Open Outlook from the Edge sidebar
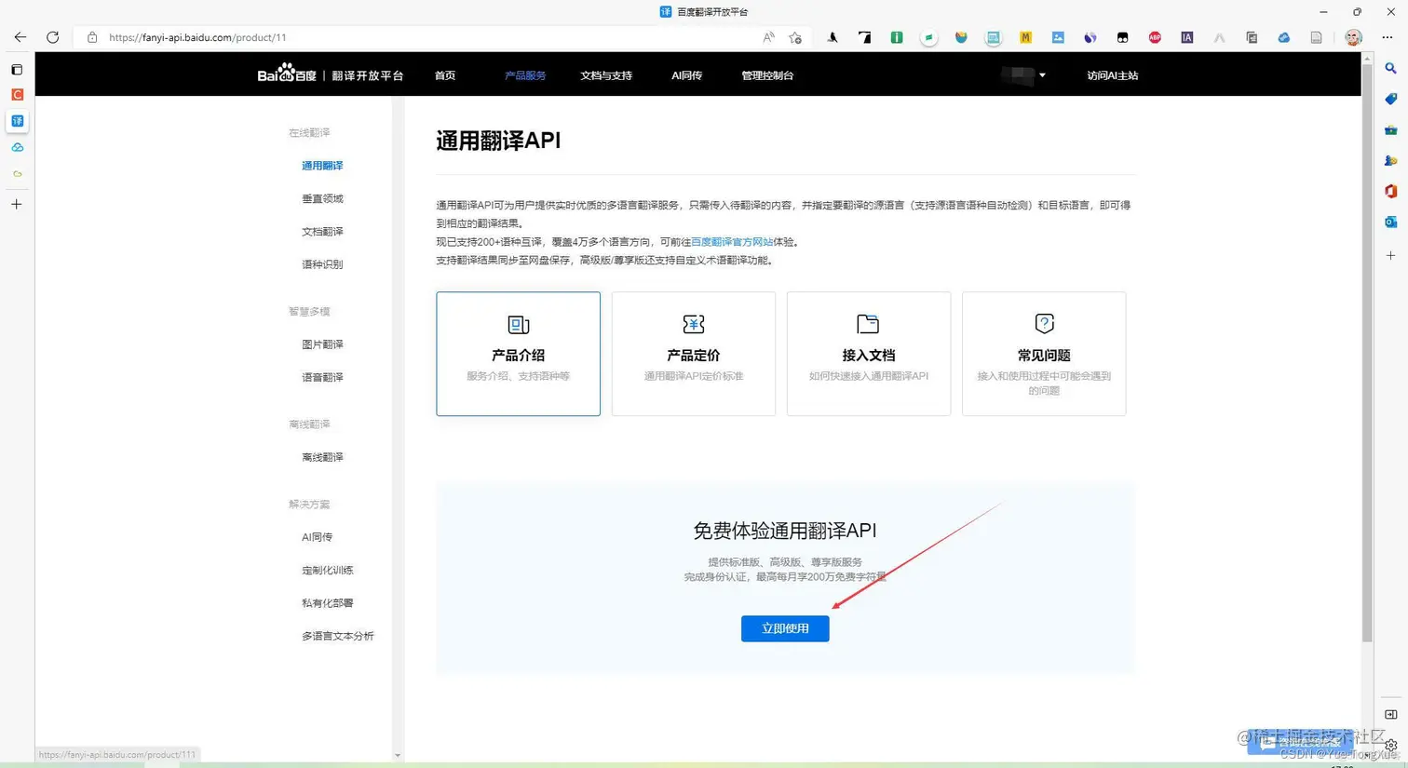The height and width of the screenshot is (768, 1408). (x=1390, y=222)
